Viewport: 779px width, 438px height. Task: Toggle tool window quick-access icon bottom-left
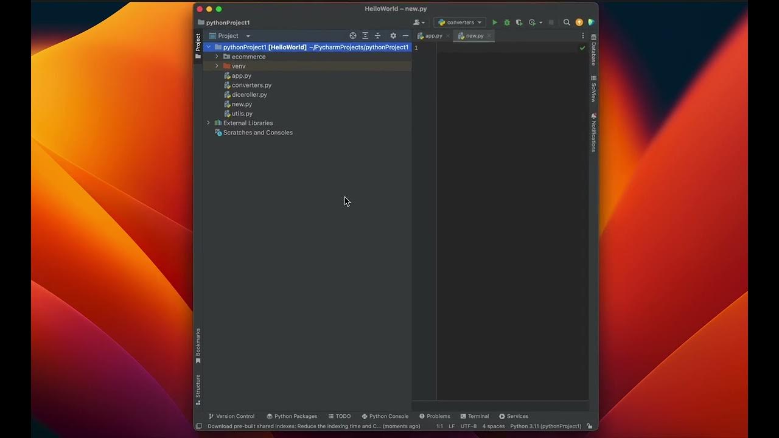(x=199, y=426)
